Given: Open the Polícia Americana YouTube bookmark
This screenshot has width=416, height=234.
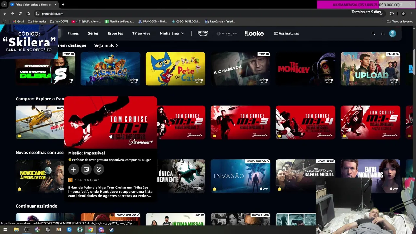Looking at the screenshot, I should click(x=86, y=21).
